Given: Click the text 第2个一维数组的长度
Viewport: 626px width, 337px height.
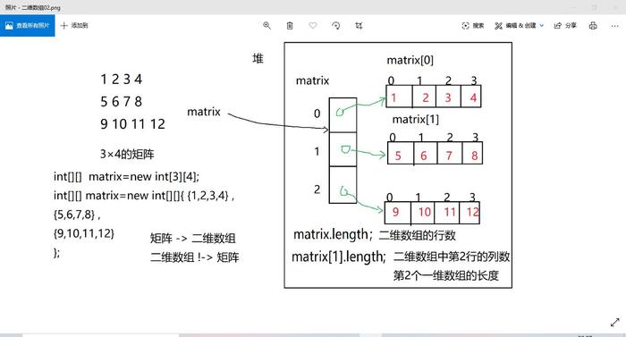Looking at the screenshot, I should click(446, 275).
